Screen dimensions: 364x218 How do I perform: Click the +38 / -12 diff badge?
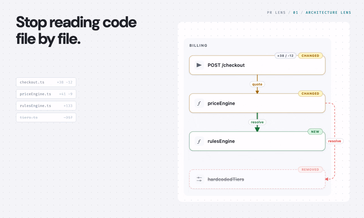click(x=285, y=56)
